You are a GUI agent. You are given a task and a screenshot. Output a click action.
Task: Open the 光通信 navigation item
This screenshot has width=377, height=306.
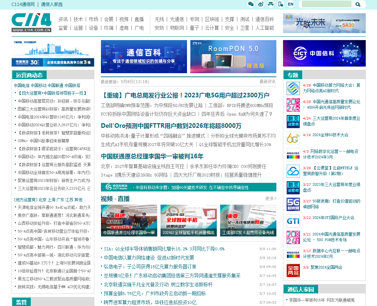click(x=177, y=19)
